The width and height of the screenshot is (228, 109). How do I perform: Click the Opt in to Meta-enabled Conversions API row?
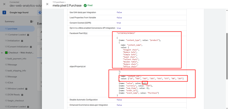[x=127, y=28]
